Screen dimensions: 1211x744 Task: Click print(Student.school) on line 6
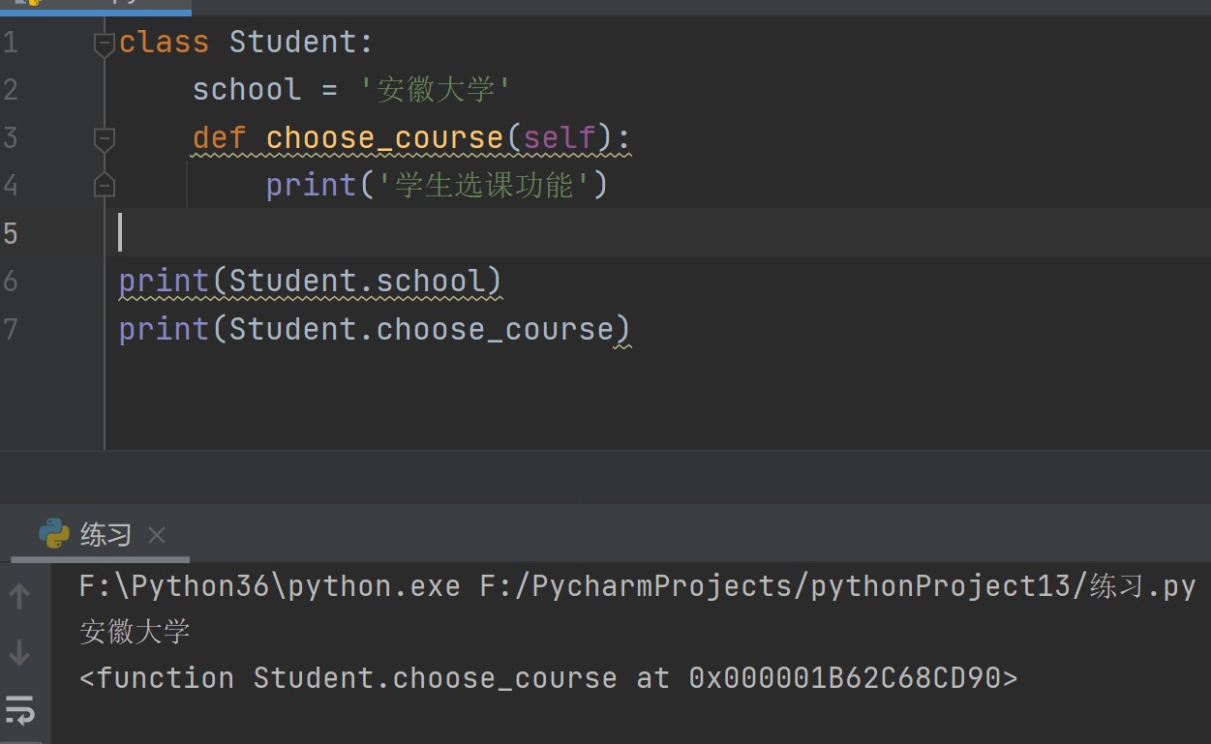click(x=310, y=282)
